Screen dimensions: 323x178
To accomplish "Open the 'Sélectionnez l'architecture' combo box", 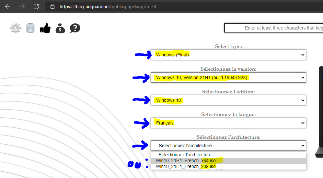I will [x=228, y=146].
